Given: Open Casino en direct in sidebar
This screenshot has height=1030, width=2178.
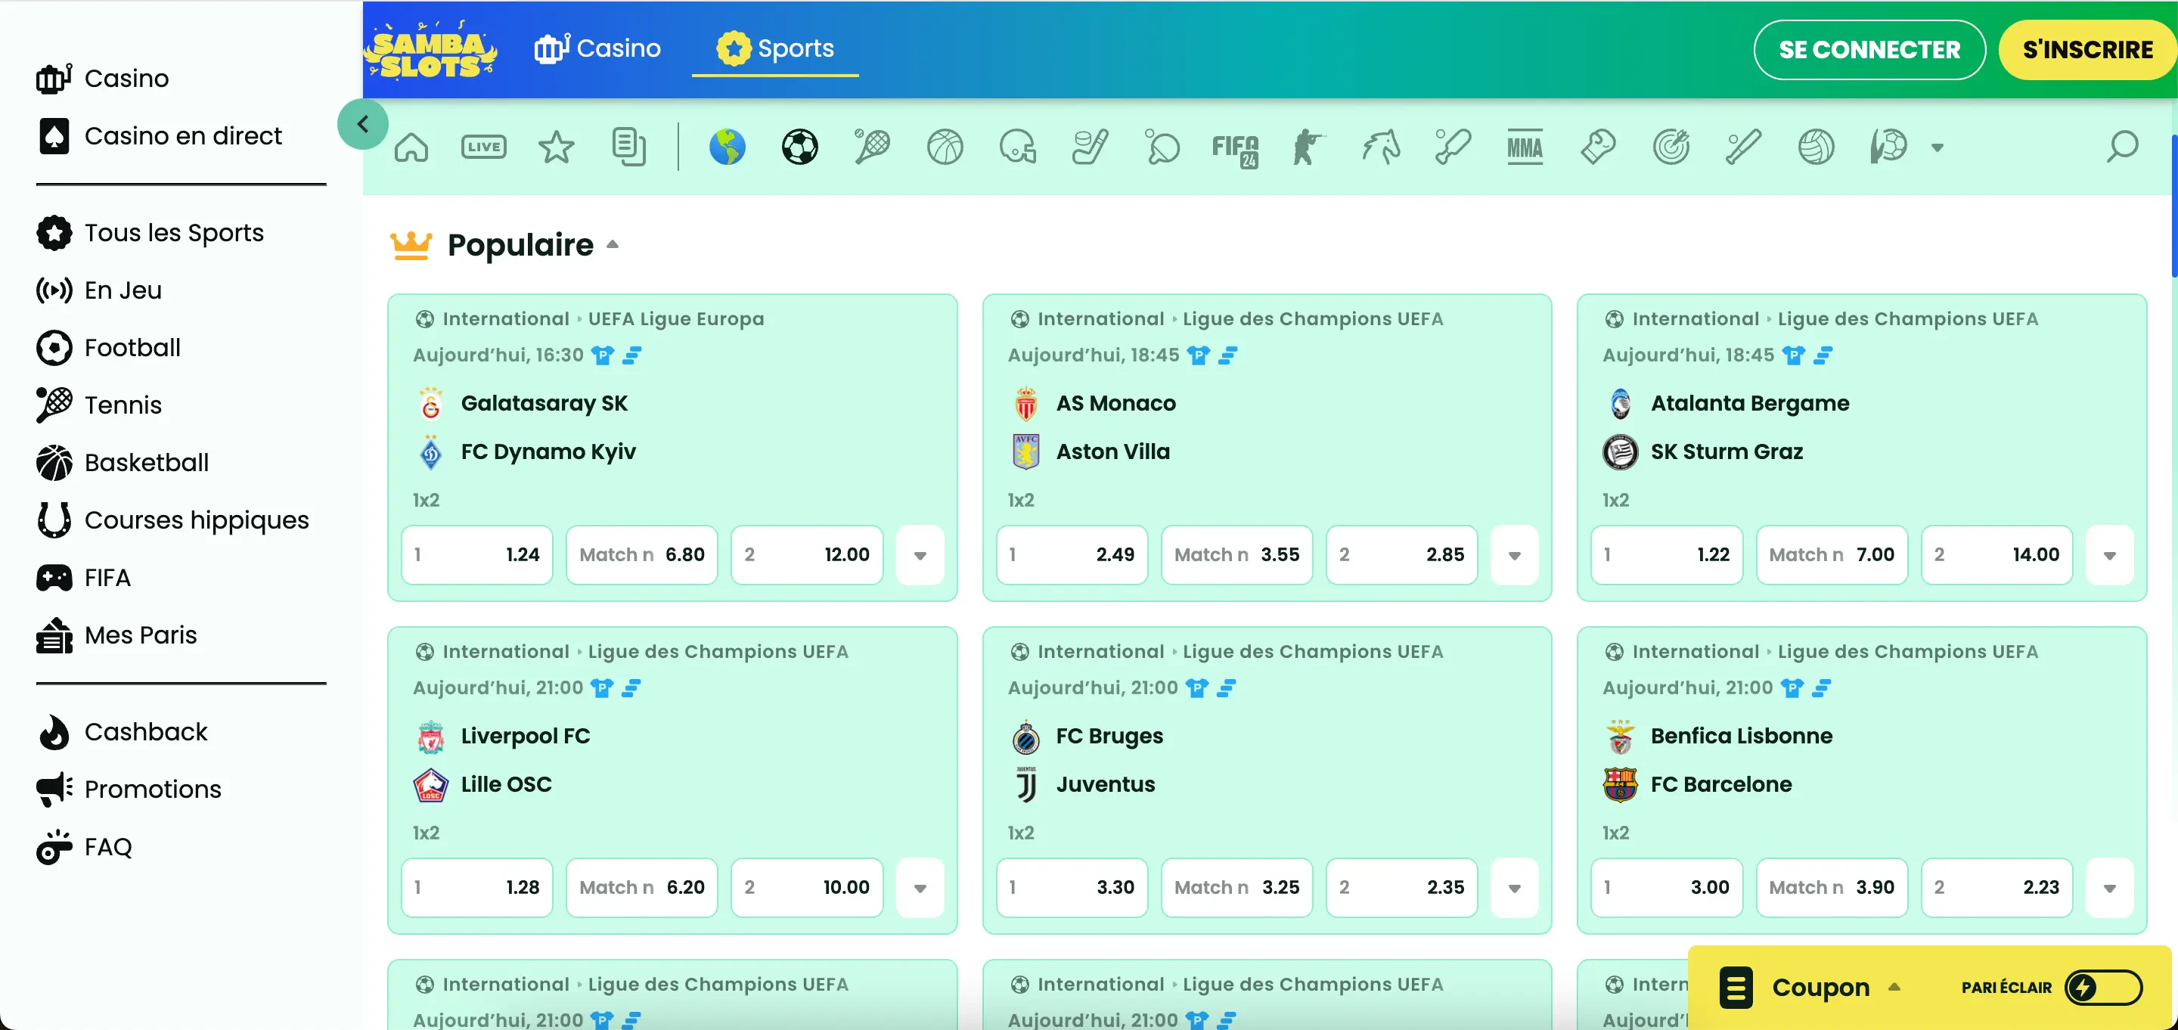Looking at the screenshot, I should pyautogui.click(x=159, y=135).
